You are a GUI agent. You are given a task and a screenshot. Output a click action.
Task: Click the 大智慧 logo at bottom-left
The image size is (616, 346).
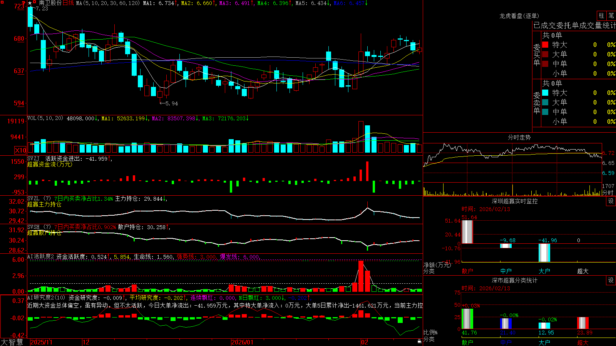point(12,342)
